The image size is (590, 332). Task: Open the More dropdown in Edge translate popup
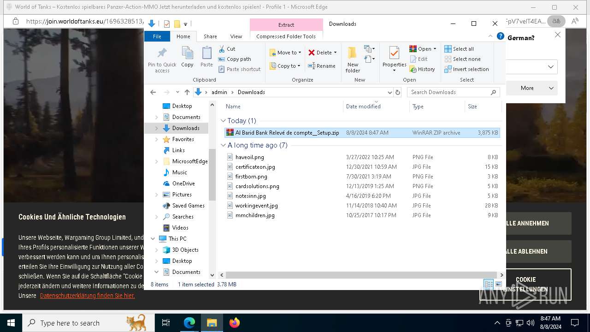pos(532,88)
